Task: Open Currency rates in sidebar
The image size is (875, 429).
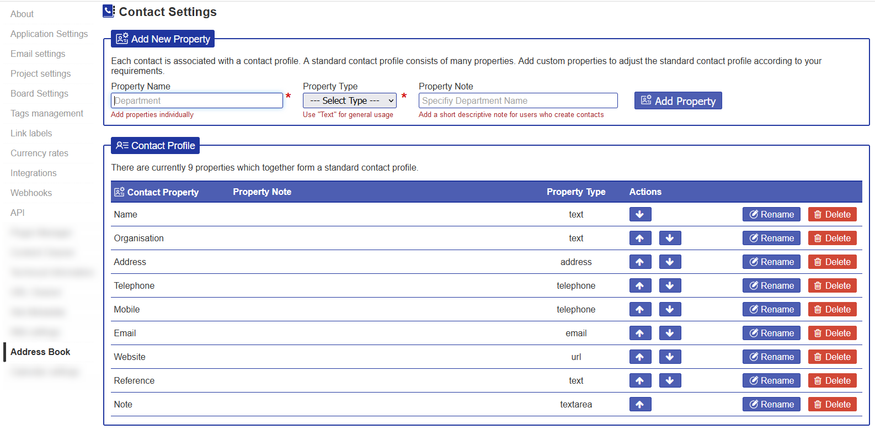Action: click(39, 153)
